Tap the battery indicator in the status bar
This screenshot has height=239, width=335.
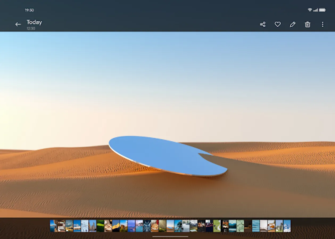point(323,10)
